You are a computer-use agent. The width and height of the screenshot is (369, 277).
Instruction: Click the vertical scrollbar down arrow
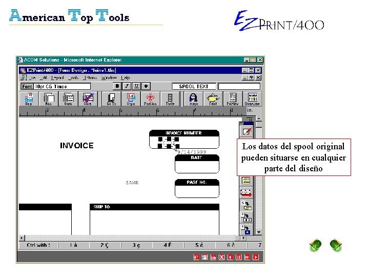click(x=259, y=232)
